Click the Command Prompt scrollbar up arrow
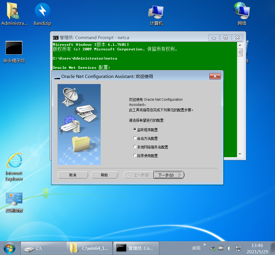Screen dimensions: 275x255 (x=240, y=45)
